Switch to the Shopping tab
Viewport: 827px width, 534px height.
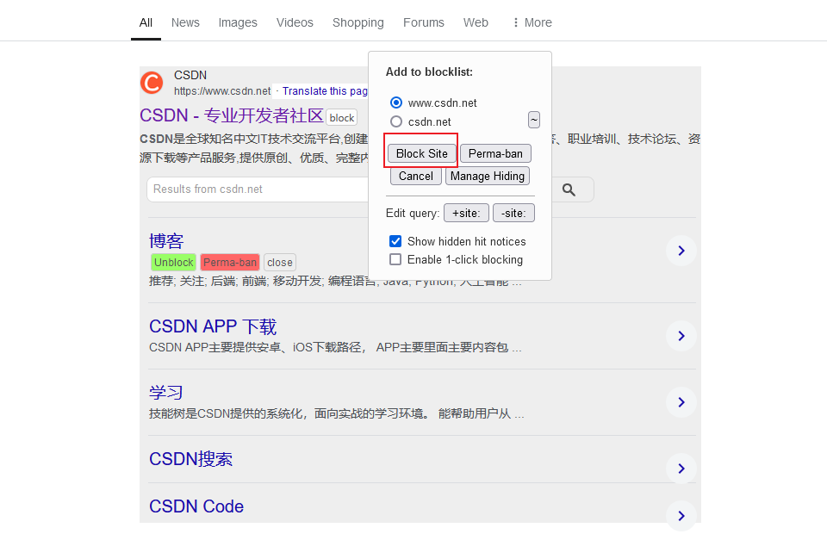click(x=358, y=22)
